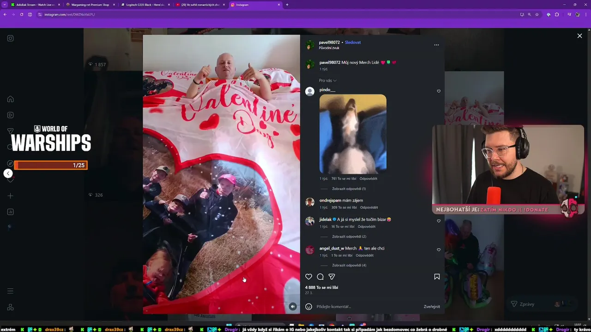Click the browser profile avatar
This screenshot has height=332, width=591.
(577, 14)
